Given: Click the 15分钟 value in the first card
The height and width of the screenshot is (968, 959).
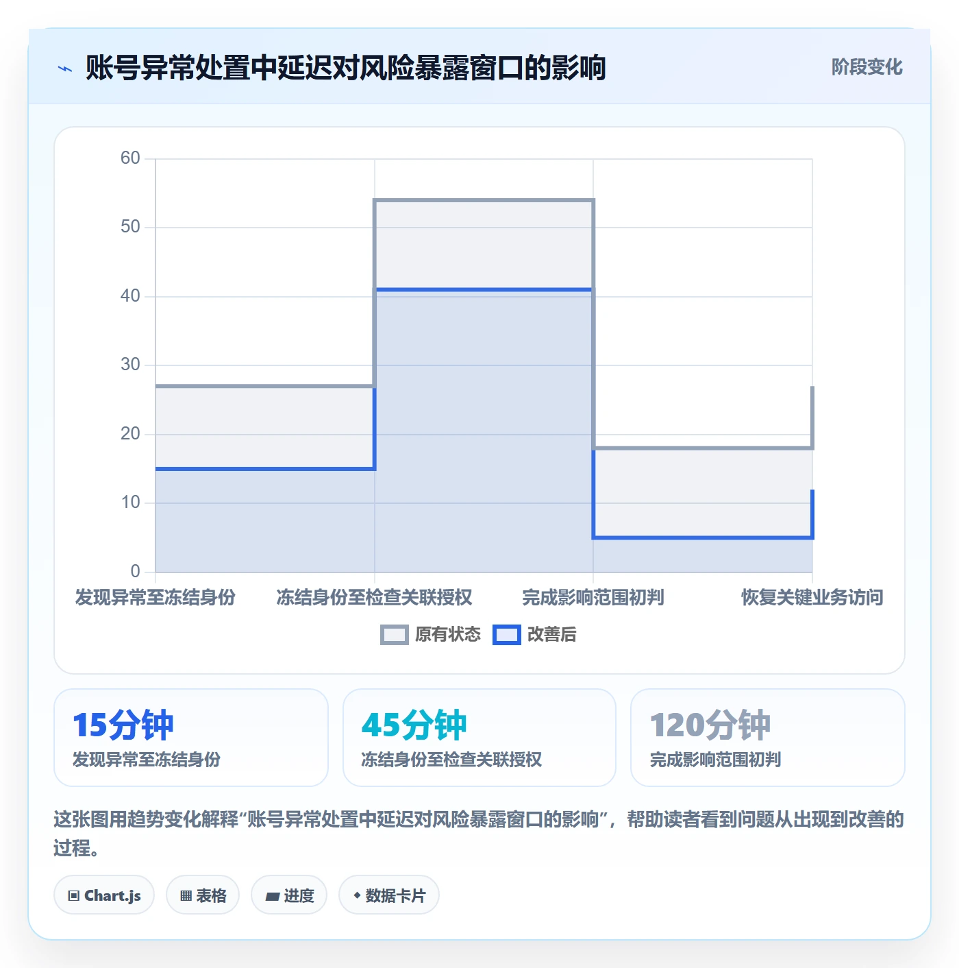Looking at the screenshot, I should (123, 725).
